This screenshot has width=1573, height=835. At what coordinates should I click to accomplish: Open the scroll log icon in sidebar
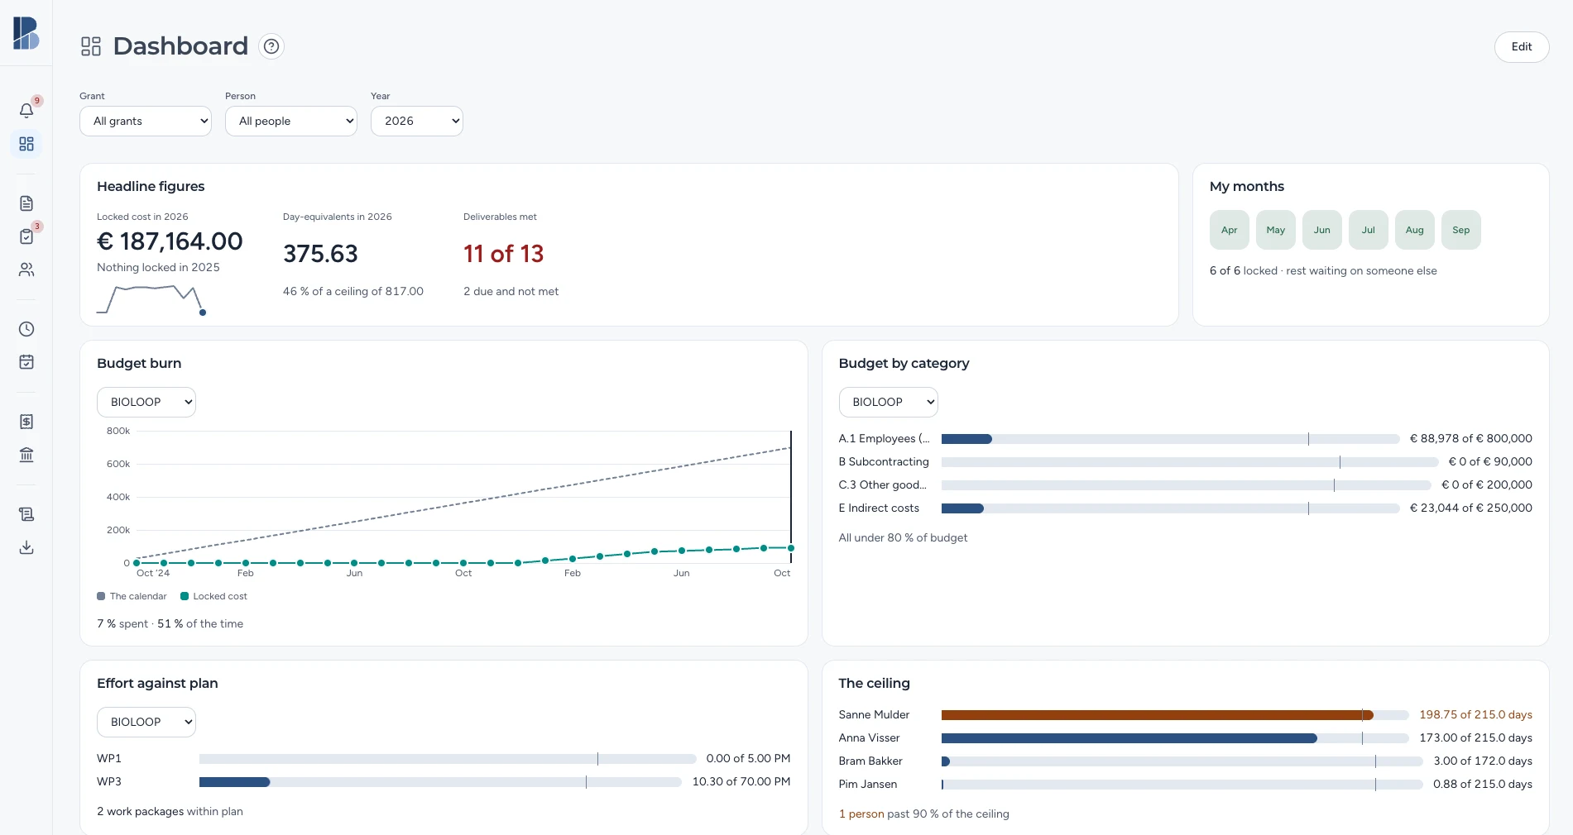coord(26,514)
